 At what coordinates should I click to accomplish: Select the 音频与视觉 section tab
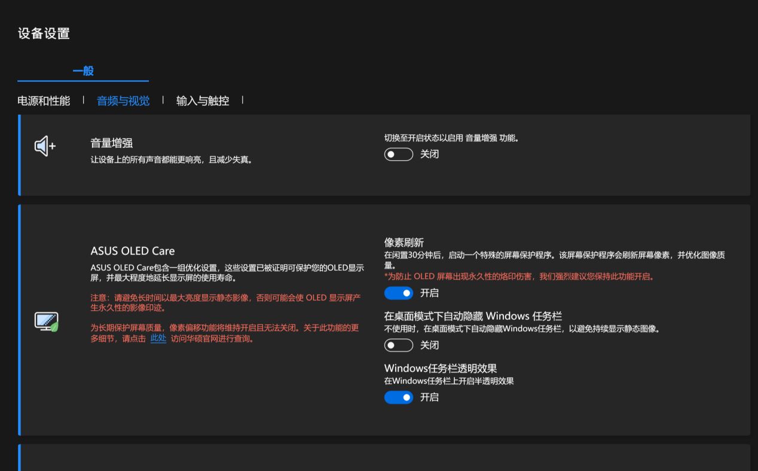(123, 101)
